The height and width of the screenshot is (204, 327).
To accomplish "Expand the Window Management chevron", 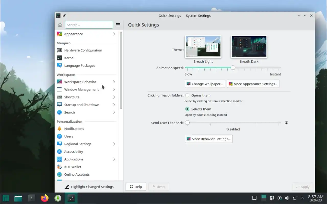I will click(x=114, y=90).
